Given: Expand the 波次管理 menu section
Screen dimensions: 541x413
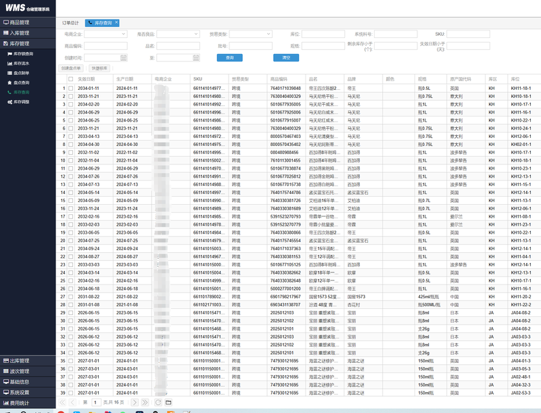Looking at the screenshot, I should (x=28, y=371).
